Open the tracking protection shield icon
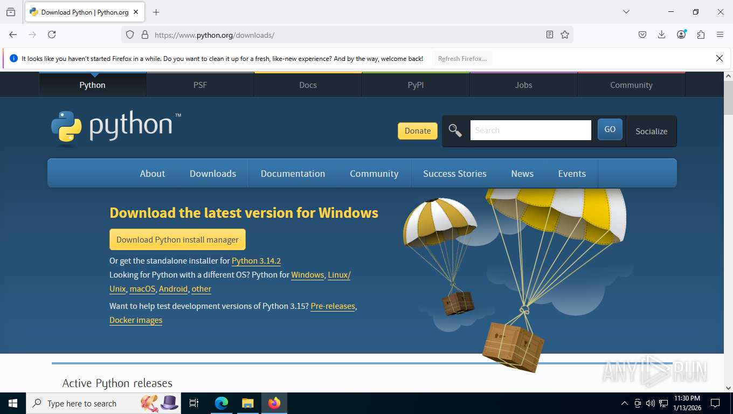The width and height of the screenshot is (733, 414). coord(130,34)
